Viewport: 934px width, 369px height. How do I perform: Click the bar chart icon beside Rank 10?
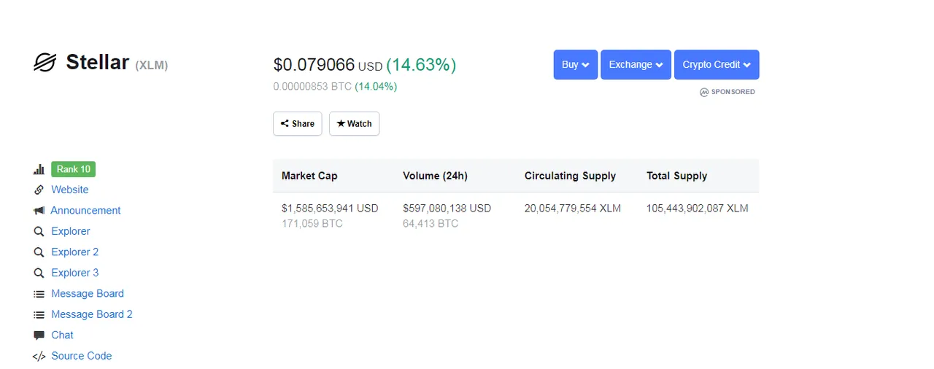coord(39,169)
